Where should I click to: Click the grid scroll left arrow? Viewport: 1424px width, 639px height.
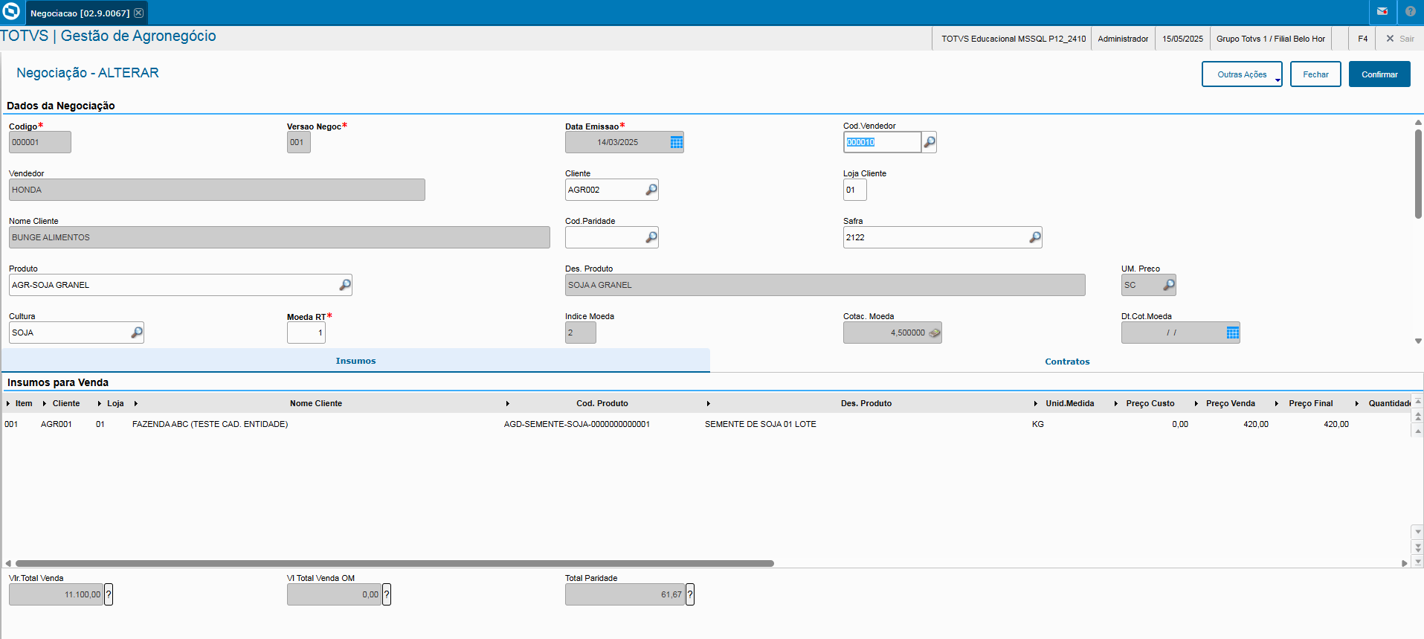(x=8, y=563)
